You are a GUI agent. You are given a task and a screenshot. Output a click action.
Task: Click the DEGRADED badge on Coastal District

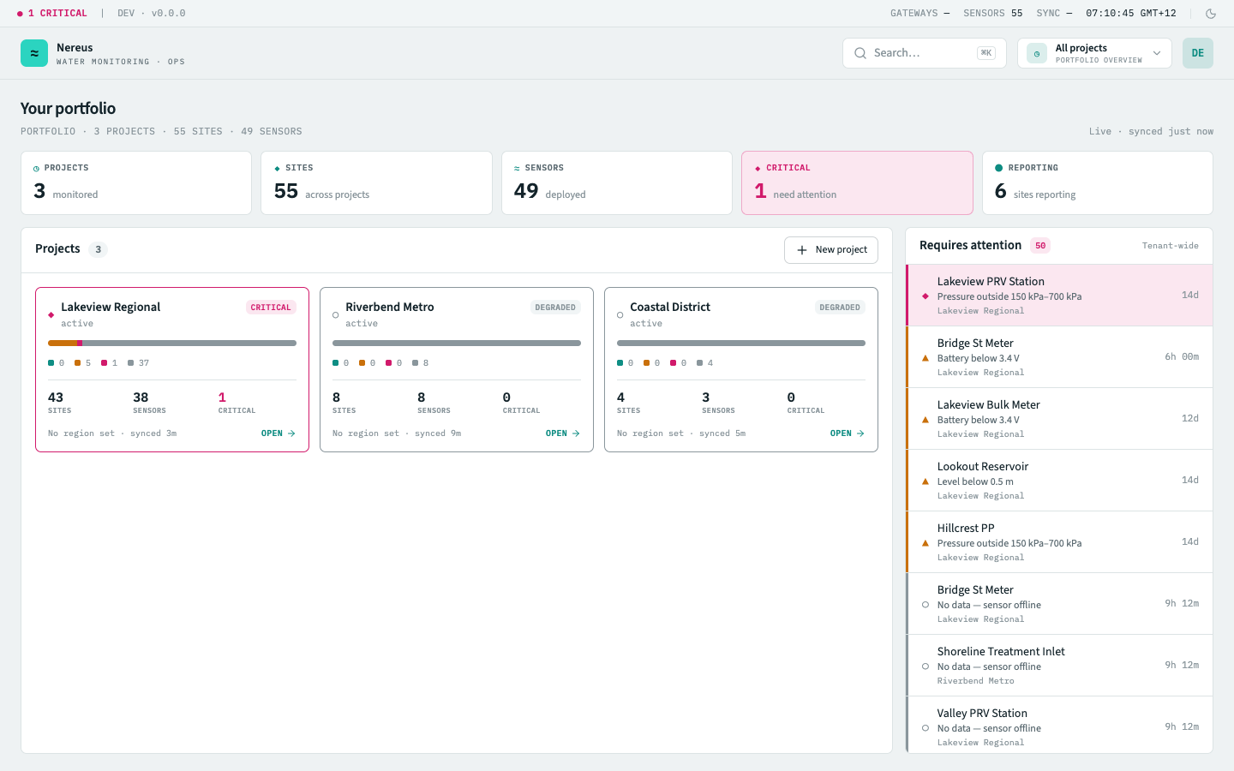[840, 308]
